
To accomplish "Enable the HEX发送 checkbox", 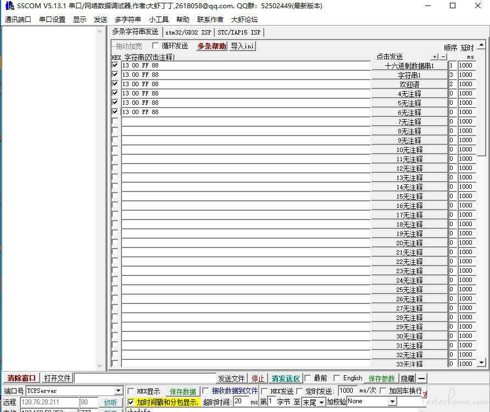I will [264, 391].
